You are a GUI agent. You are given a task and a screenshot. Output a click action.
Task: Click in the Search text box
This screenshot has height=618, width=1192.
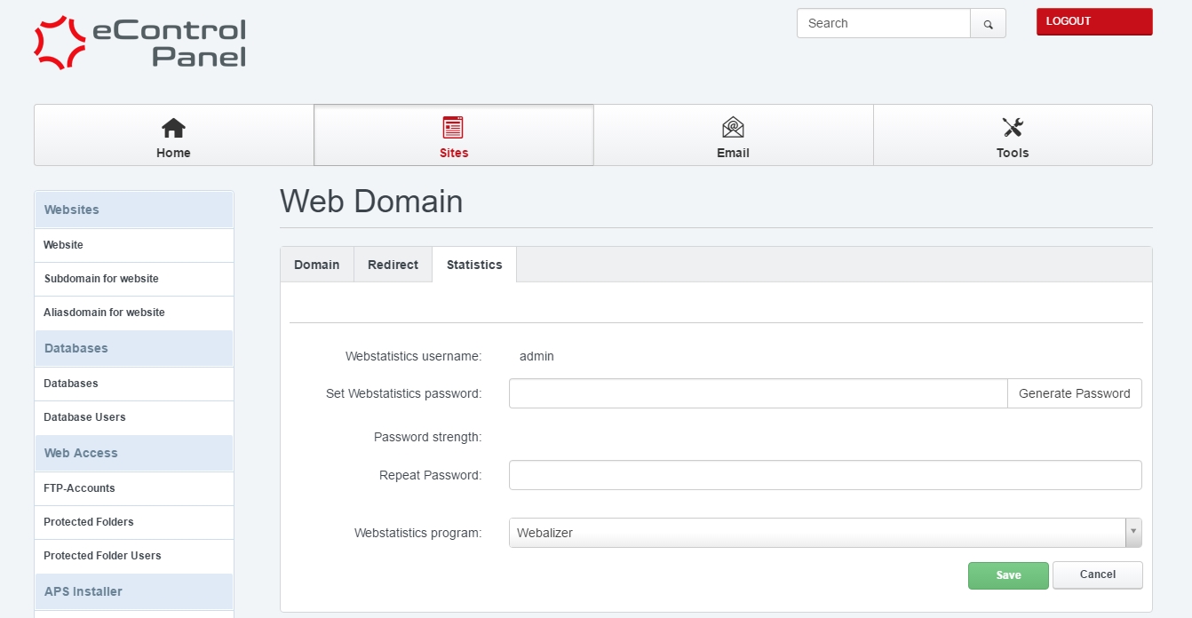pyautogui.click(x=883, y=24)
